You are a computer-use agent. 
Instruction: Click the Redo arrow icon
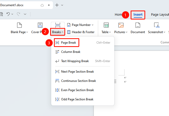[18, 14]
